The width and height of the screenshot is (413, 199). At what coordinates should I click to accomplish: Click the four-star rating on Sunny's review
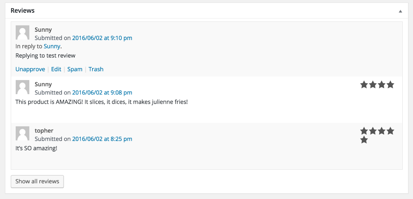click(x=377, y=85)
